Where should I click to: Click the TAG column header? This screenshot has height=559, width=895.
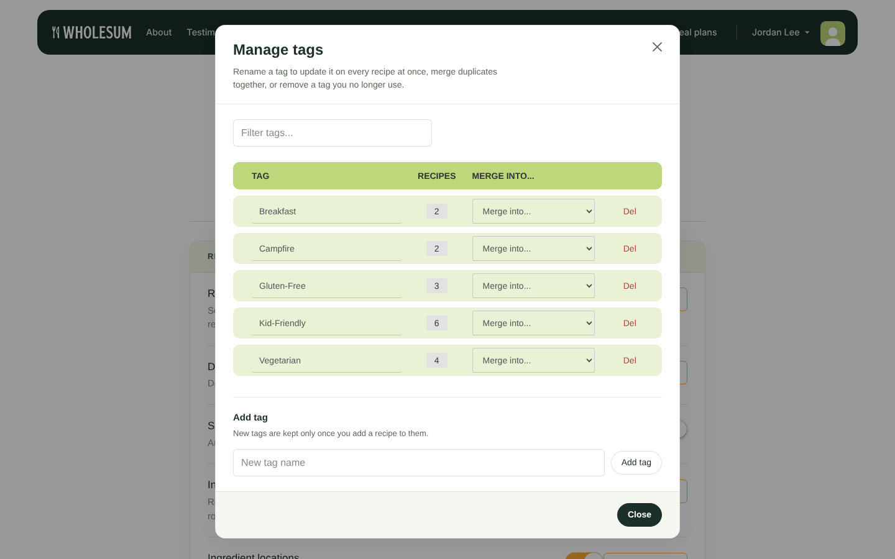tap(260, 176)
